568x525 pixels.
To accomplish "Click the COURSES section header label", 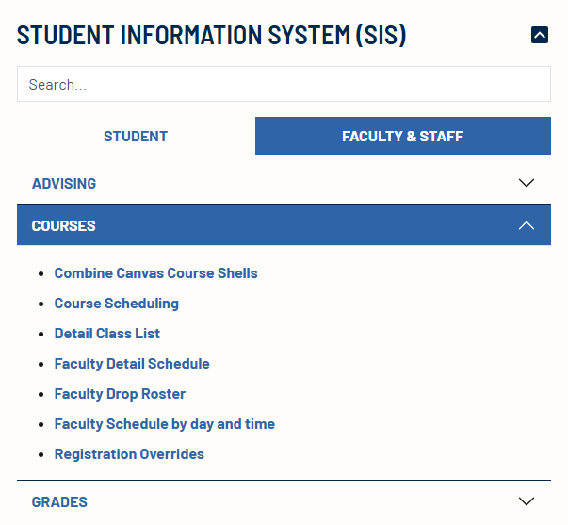I will point(63,226).
